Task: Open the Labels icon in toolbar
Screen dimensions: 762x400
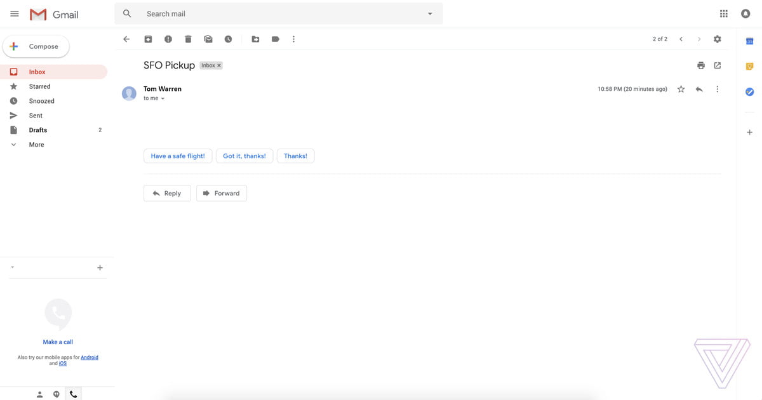Action: point(275,39)
